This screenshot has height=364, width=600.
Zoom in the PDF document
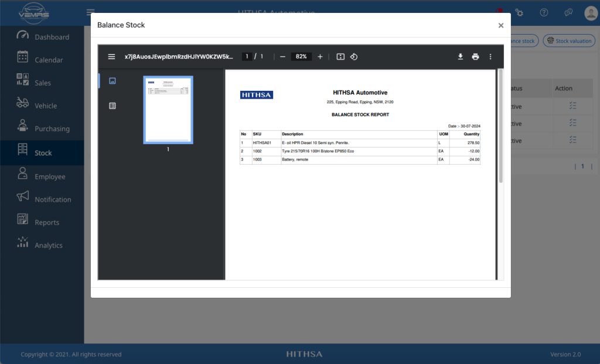click(x=320, y=57)
